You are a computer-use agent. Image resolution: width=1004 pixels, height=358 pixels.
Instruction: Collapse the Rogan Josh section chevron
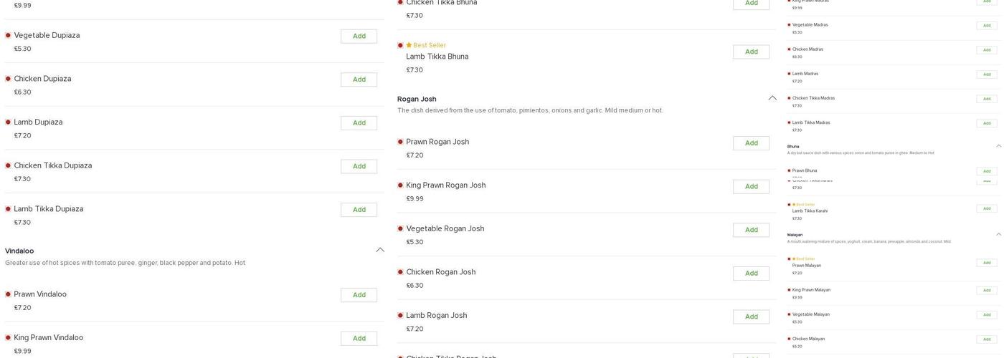tap(772, 98)
